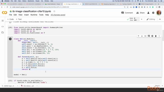164x92 pixels.
Task: Open the Insert menu
Action: (x=26, y=15)
